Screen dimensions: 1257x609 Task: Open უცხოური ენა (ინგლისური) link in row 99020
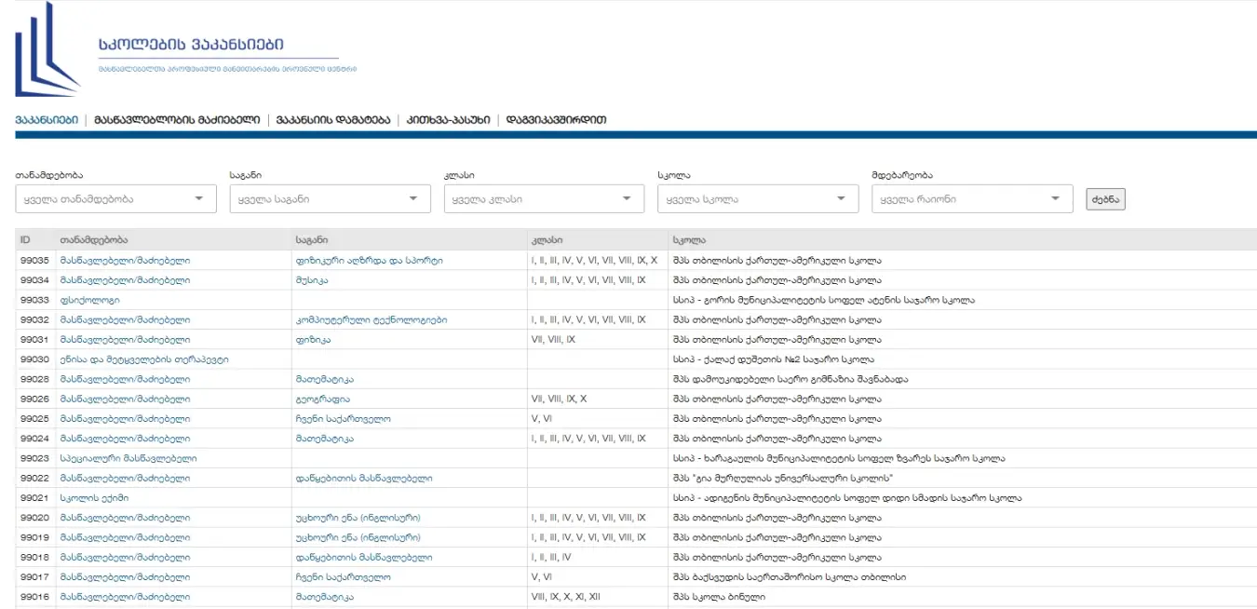click(358, 517)
